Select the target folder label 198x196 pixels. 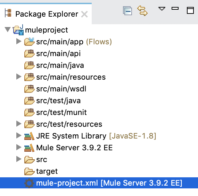click(x=47, y=171)
